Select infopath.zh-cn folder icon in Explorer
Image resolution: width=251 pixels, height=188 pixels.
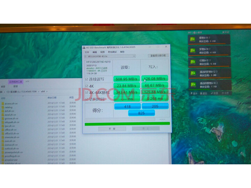tap(2, 122)
